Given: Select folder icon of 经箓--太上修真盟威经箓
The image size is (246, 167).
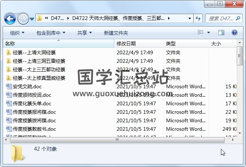Looking at the screenshot, I should (8, 78).
